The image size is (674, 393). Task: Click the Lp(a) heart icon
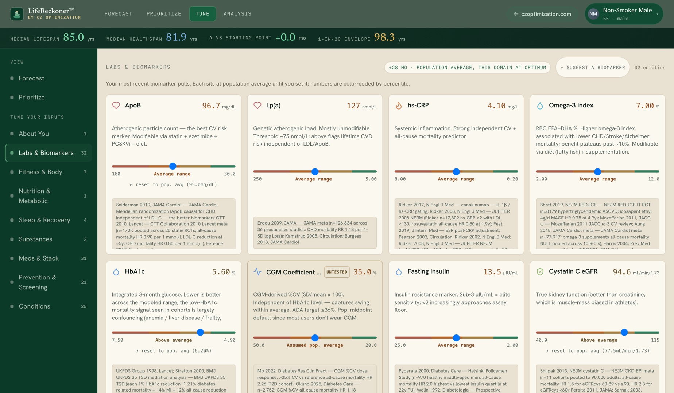tap(257, 106)
